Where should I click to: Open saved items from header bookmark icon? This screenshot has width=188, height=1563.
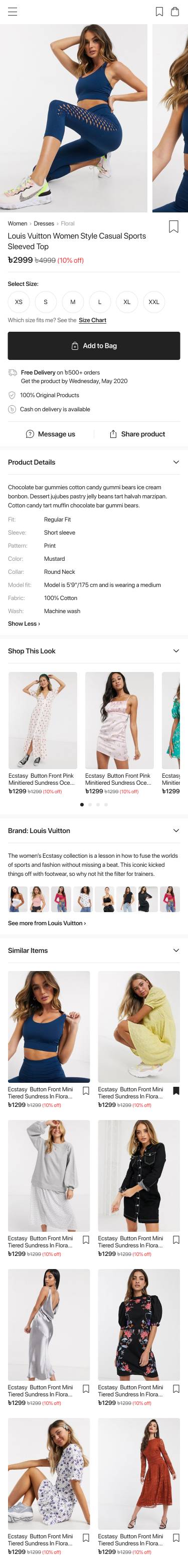tap(159, 12)
